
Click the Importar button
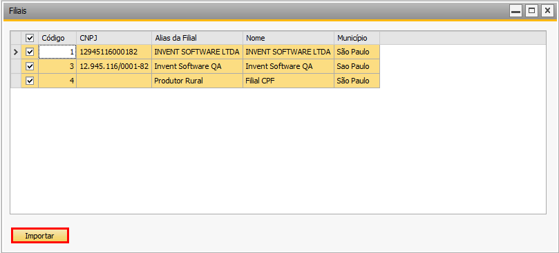tap(39, 236)
